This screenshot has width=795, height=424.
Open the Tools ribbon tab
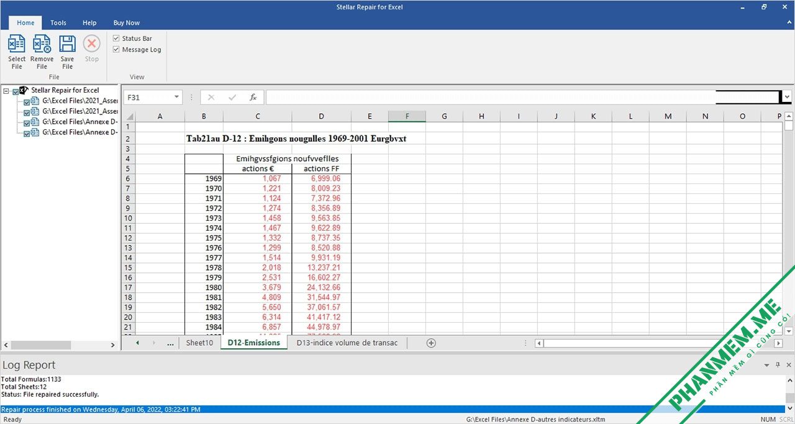[58, 23]
